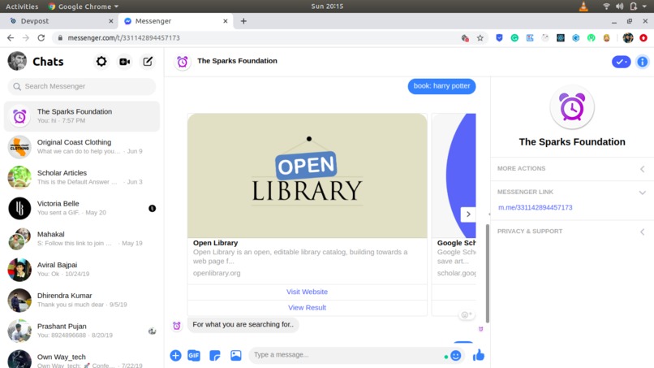The height and width of the screenshot is (368, 654).
Task: Start a new video room
Action: coord(124,62)
